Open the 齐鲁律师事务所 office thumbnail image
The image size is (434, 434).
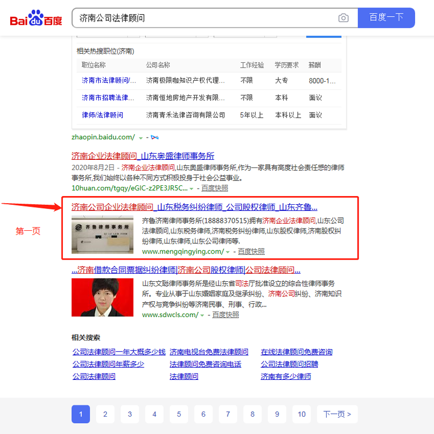tap(102, 235)
